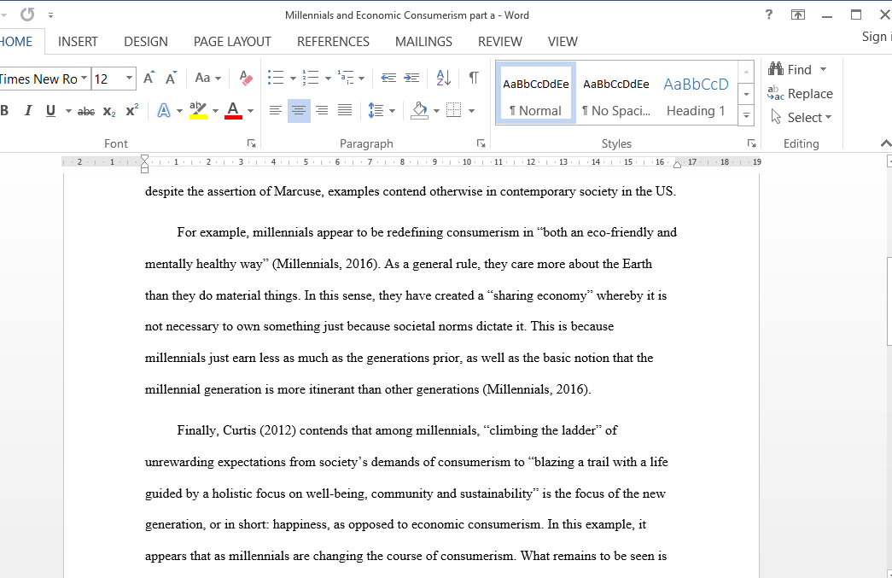
Task: Toggle Subscript formatting
Action: 109,112
